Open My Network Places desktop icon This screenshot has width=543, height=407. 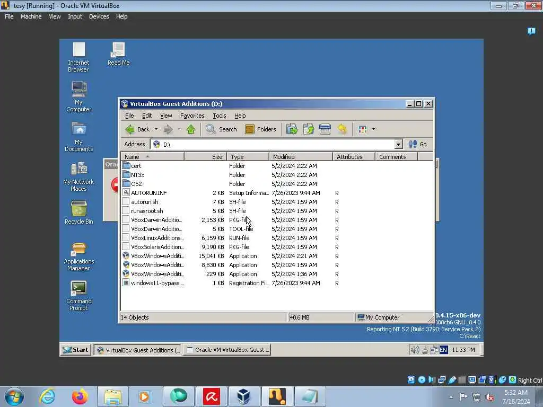pyautogui.click(x=78, y=176)
